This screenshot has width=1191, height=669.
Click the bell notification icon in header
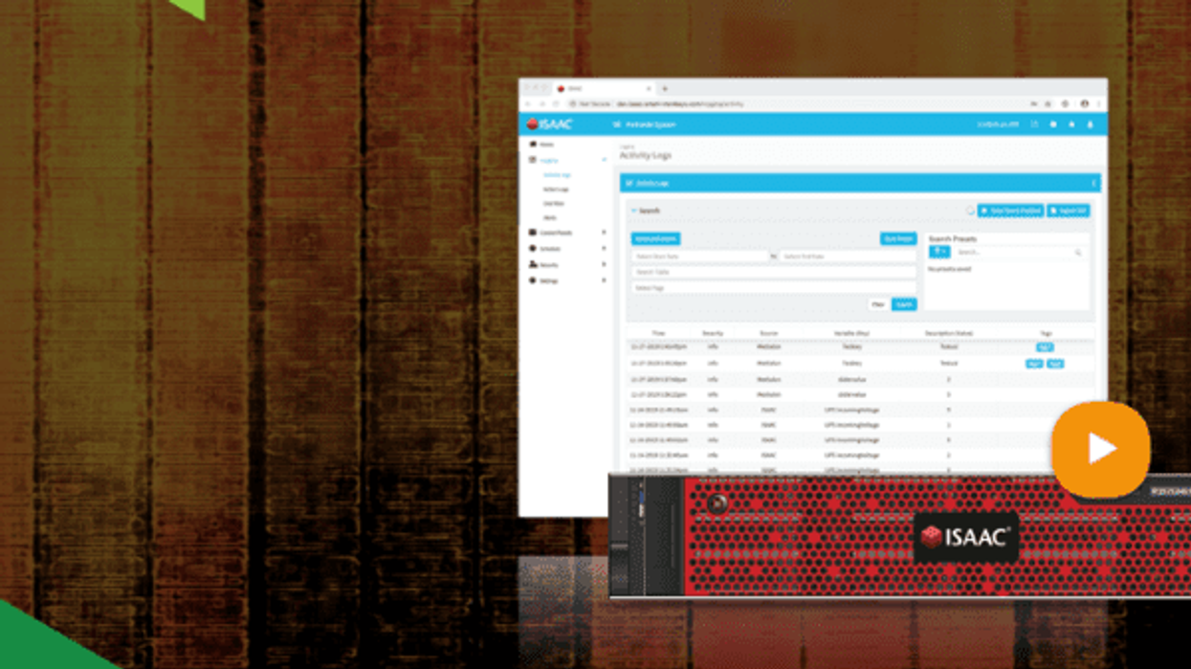(1071, 124)
